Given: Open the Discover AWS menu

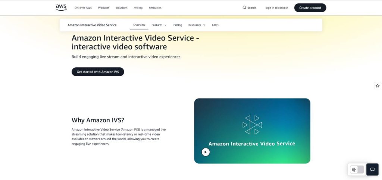Looking at the screenshot, I should [x=83, y=8].
